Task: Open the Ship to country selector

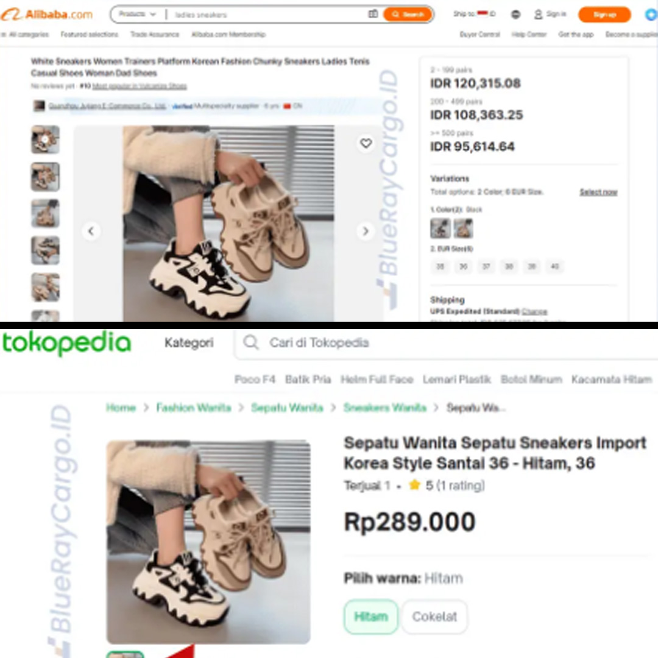Action: coord(474,14)
